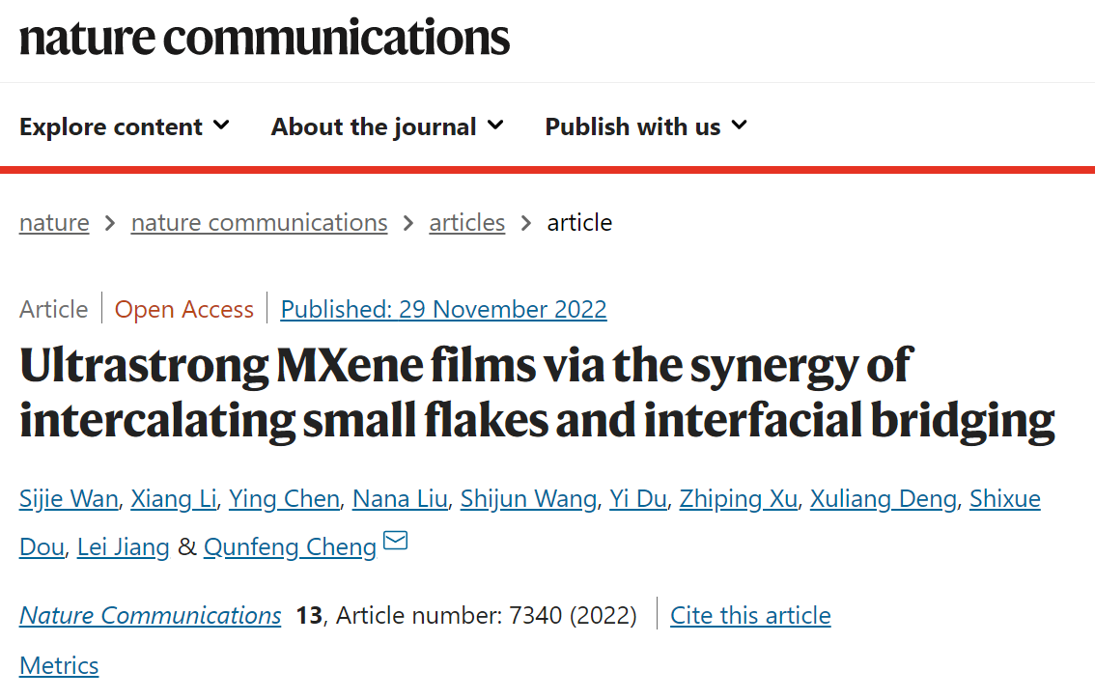
Task: Click author Shijun Wang's name
Action: click(x=528, y=499)
